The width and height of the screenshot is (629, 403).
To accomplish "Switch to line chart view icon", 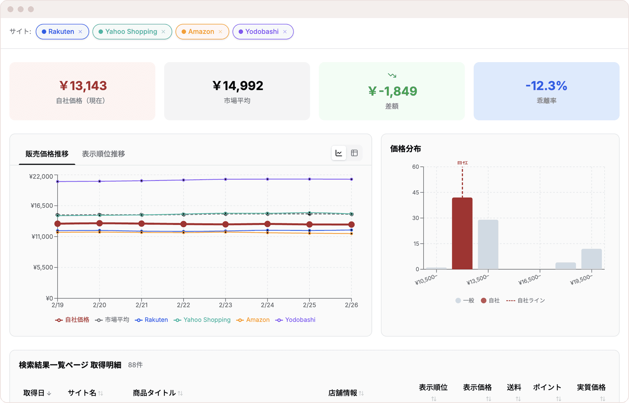I will pyautogui.click(x=339, y=153).
